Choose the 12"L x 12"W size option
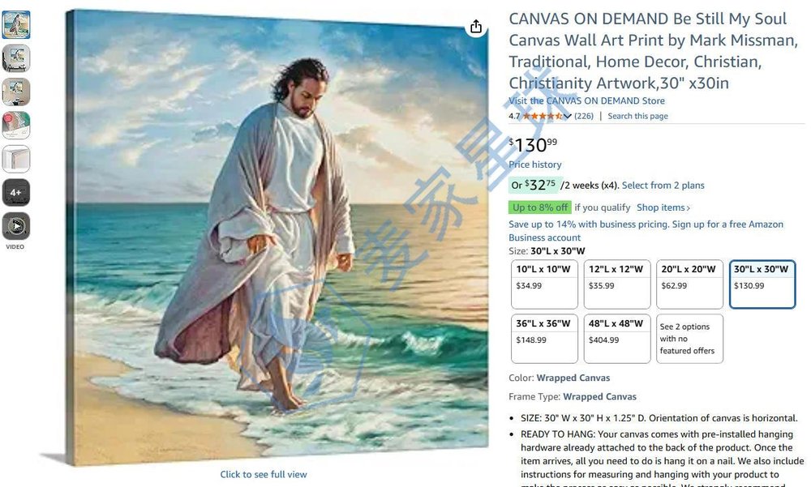The image size is (811, 487). [x=617, y=284]
